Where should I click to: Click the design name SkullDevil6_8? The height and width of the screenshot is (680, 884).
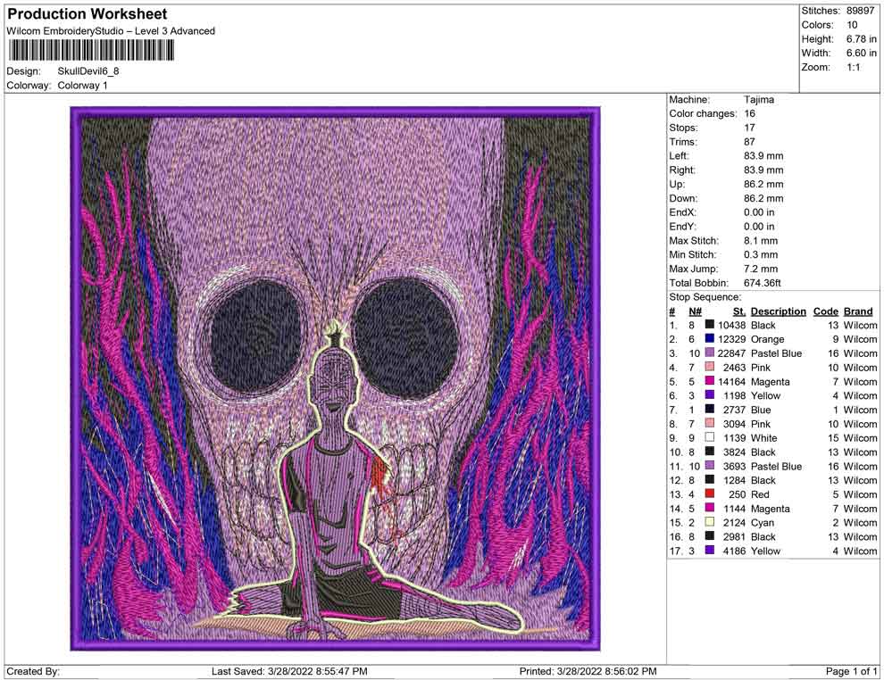pyautogui.click(x=88, y=70)
